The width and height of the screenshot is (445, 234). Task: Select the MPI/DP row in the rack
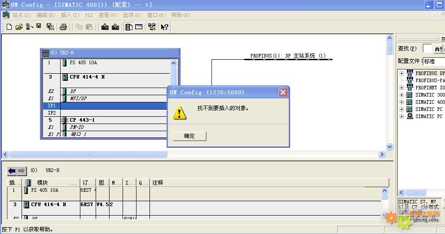pyautogui.click(x=78, y=98)
